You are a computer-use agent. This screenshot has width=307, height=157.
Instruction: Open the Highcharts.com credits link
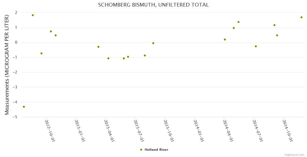pyautogui.click(x=294, y=155)
